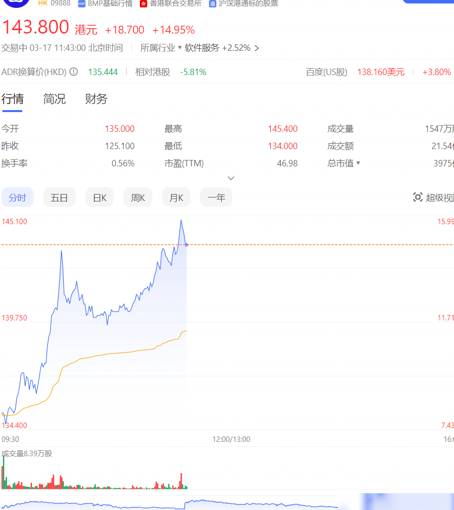The image size is (454, 510).
Task: Switch to the 简况 tab
Action: click(54, 99)
